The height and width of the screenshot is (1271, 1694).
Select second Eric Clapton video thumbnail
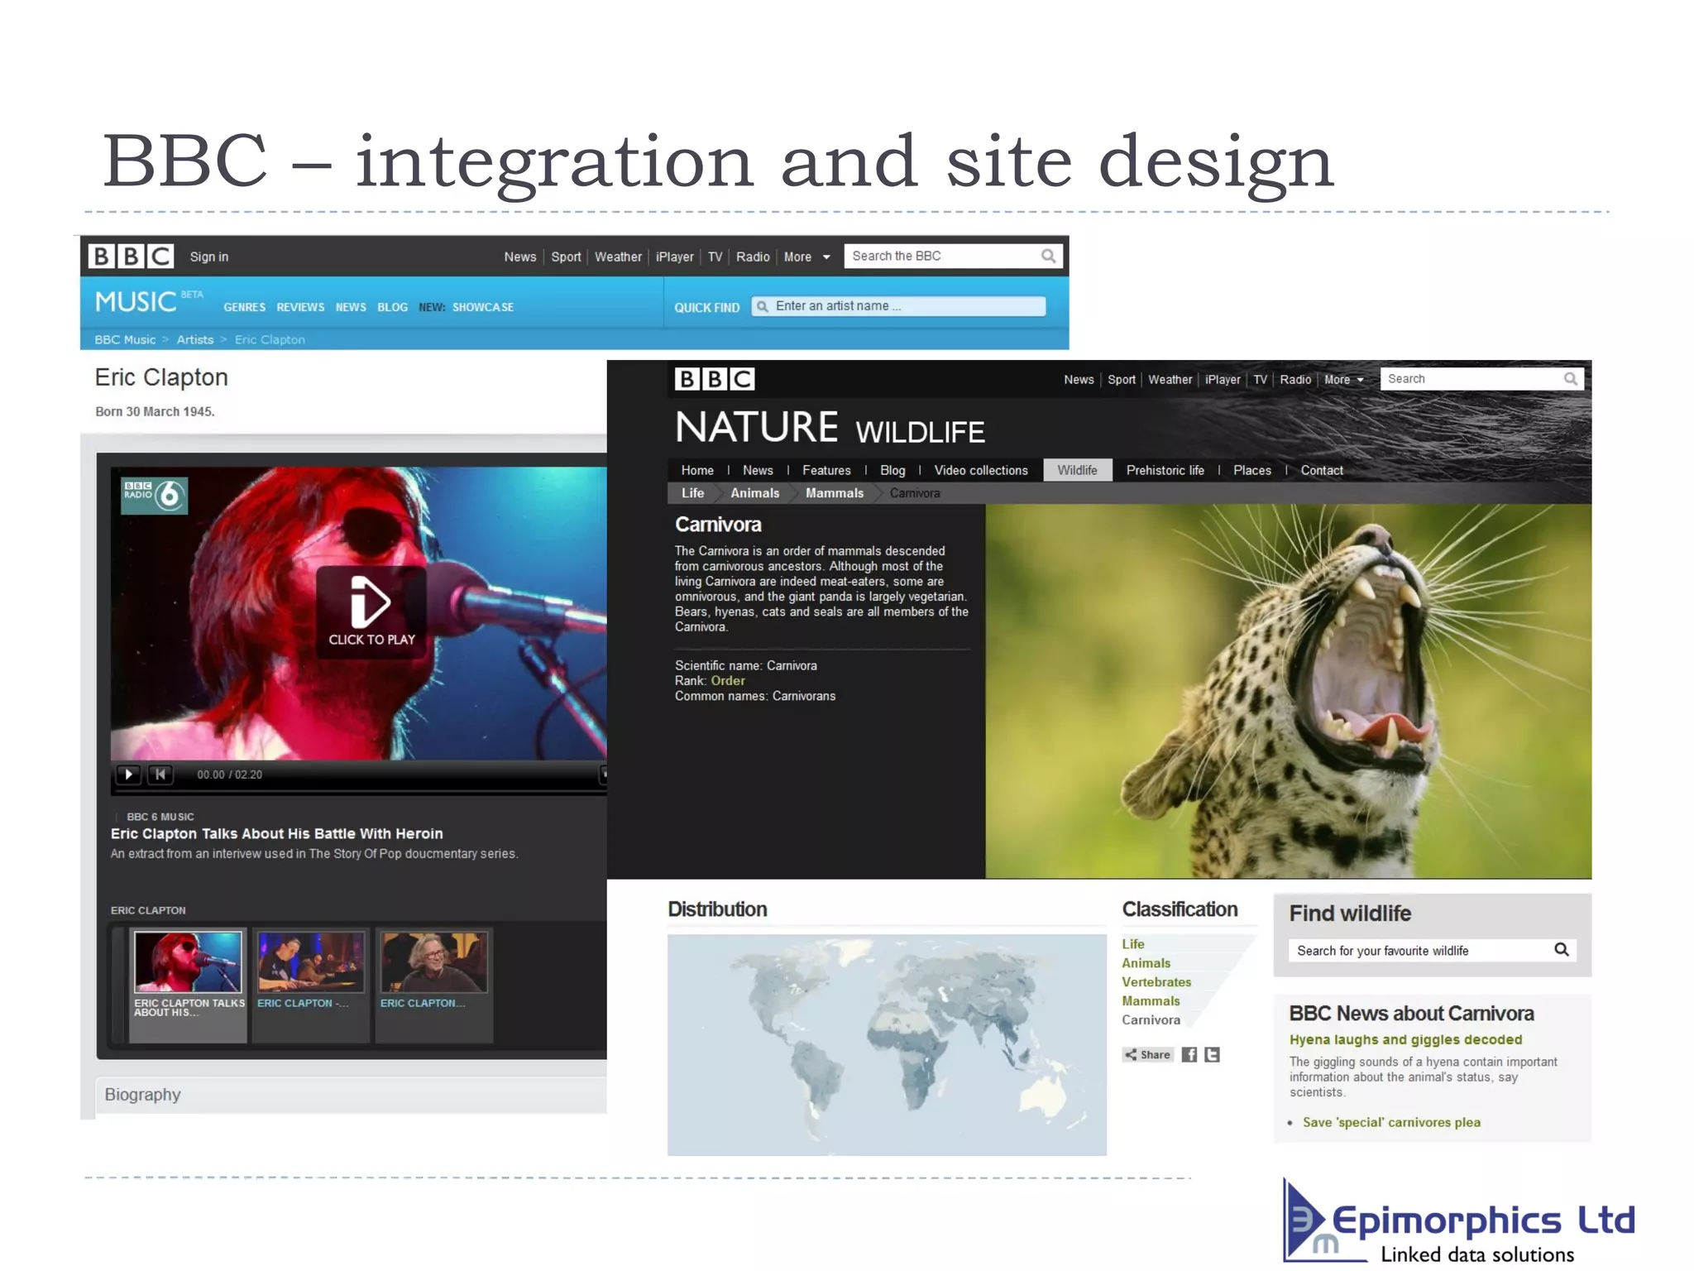pyautogui.click(x=310, y=962)
